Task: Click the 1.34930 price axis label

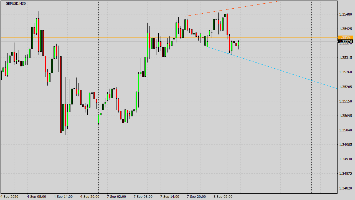Action: coord(345,159)
